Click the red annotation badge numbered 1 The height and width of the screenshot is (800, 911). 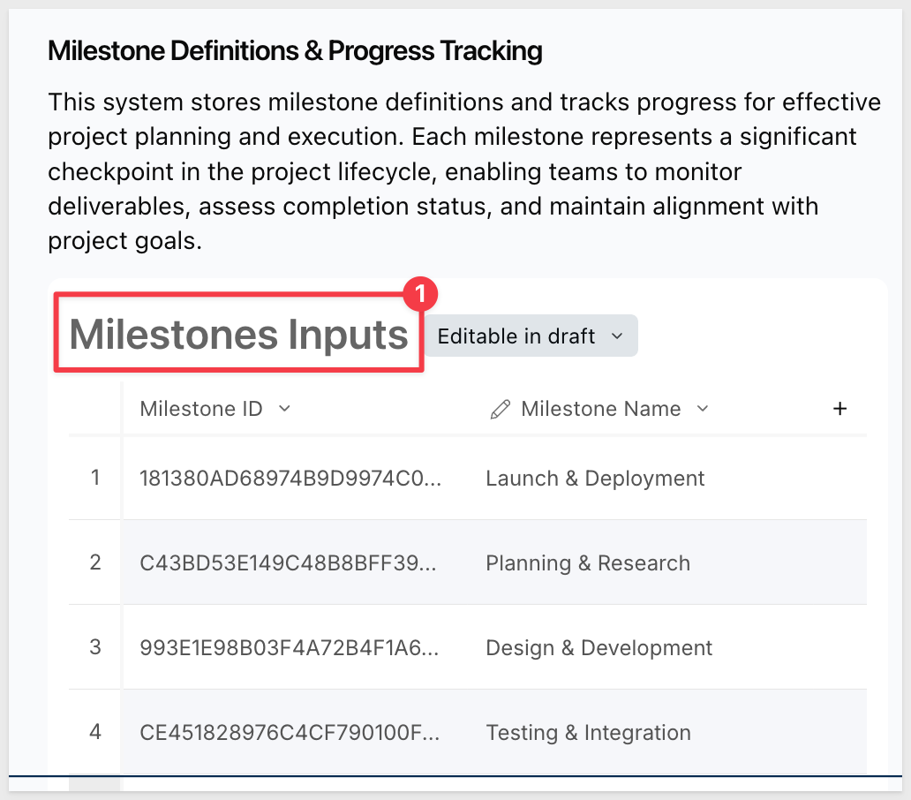pos(420,293)
